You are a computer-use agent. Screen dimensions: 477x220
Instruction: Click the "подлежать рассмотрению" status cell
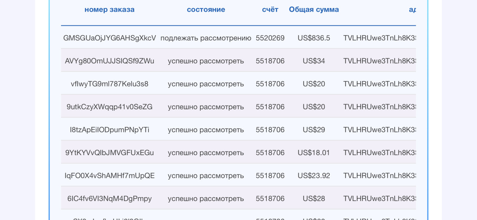206,38
